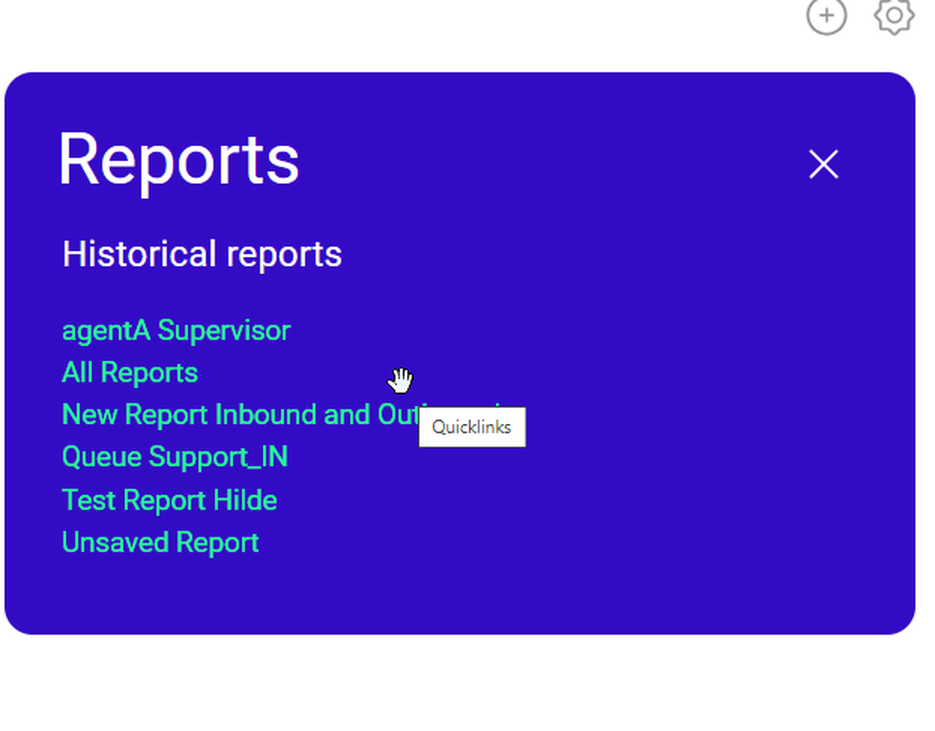Open the settings gear icon
The width and height of the screenshot is (935, 731).
tap(894, 15)
